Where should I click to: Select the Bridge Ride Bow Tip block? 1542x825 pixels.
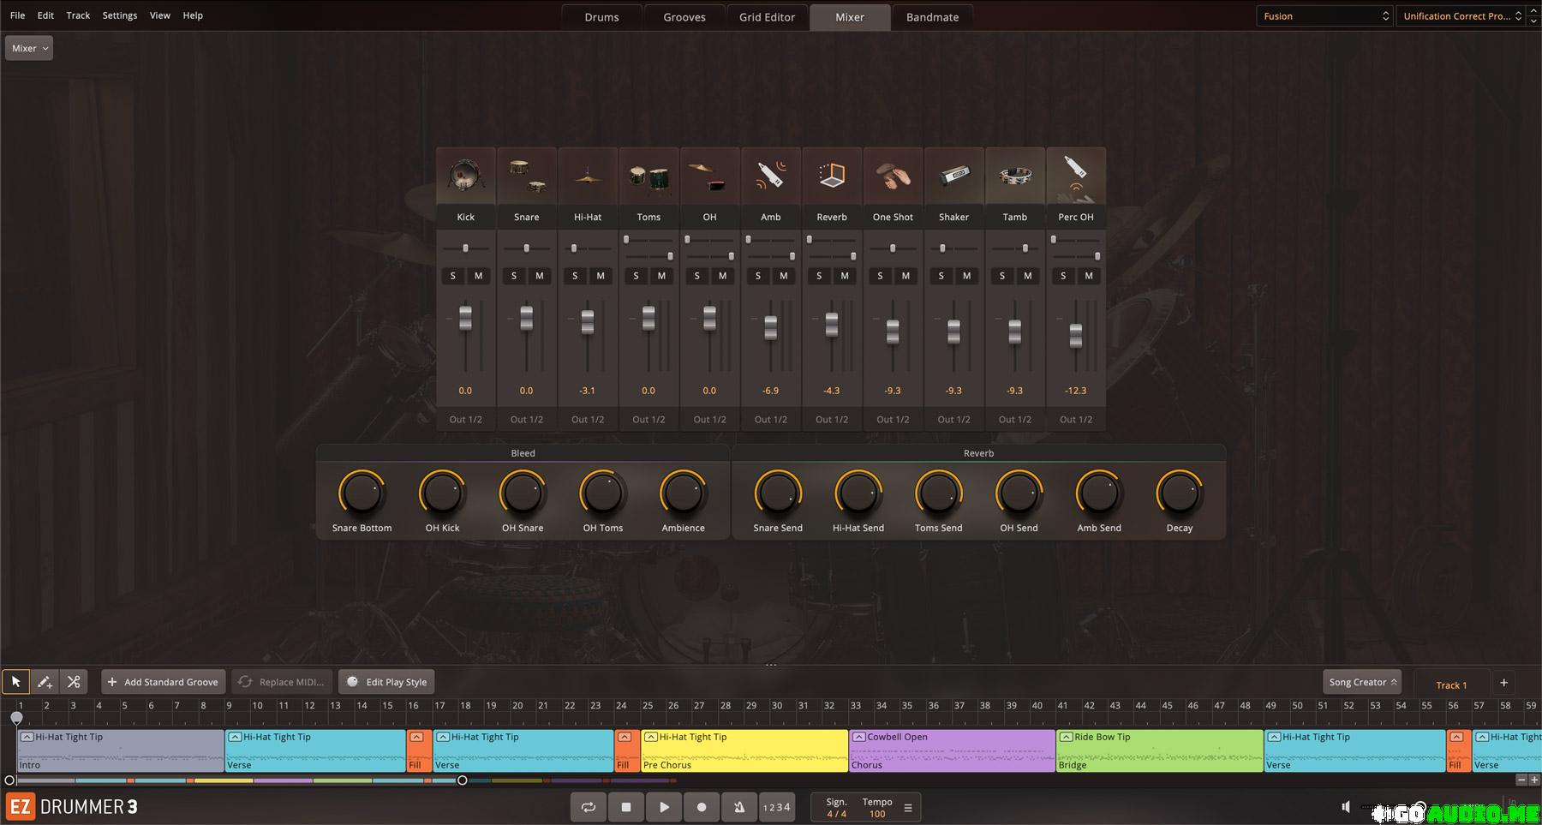coord(1160,750)
